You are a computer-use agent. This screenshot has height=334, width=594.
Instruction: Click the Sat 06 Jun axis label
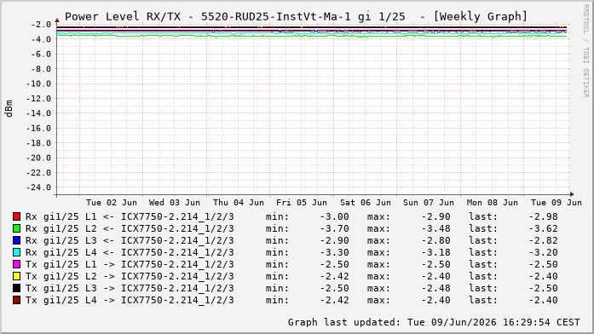(366, 203)
